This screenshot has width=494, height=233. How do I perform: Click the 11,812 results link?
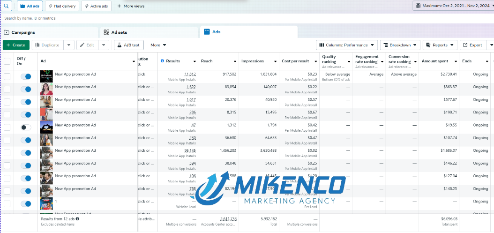pos(190,75)
